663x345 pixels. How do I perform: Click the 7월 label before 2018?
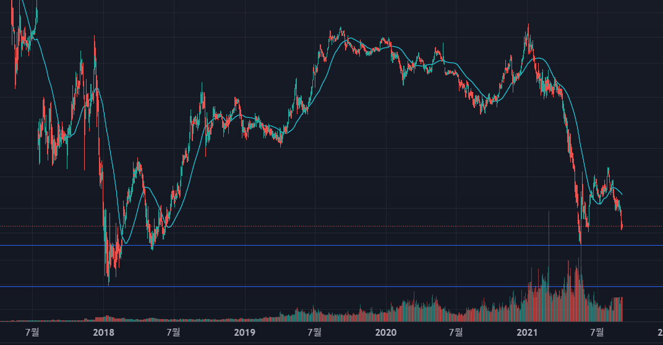(32, 332)
